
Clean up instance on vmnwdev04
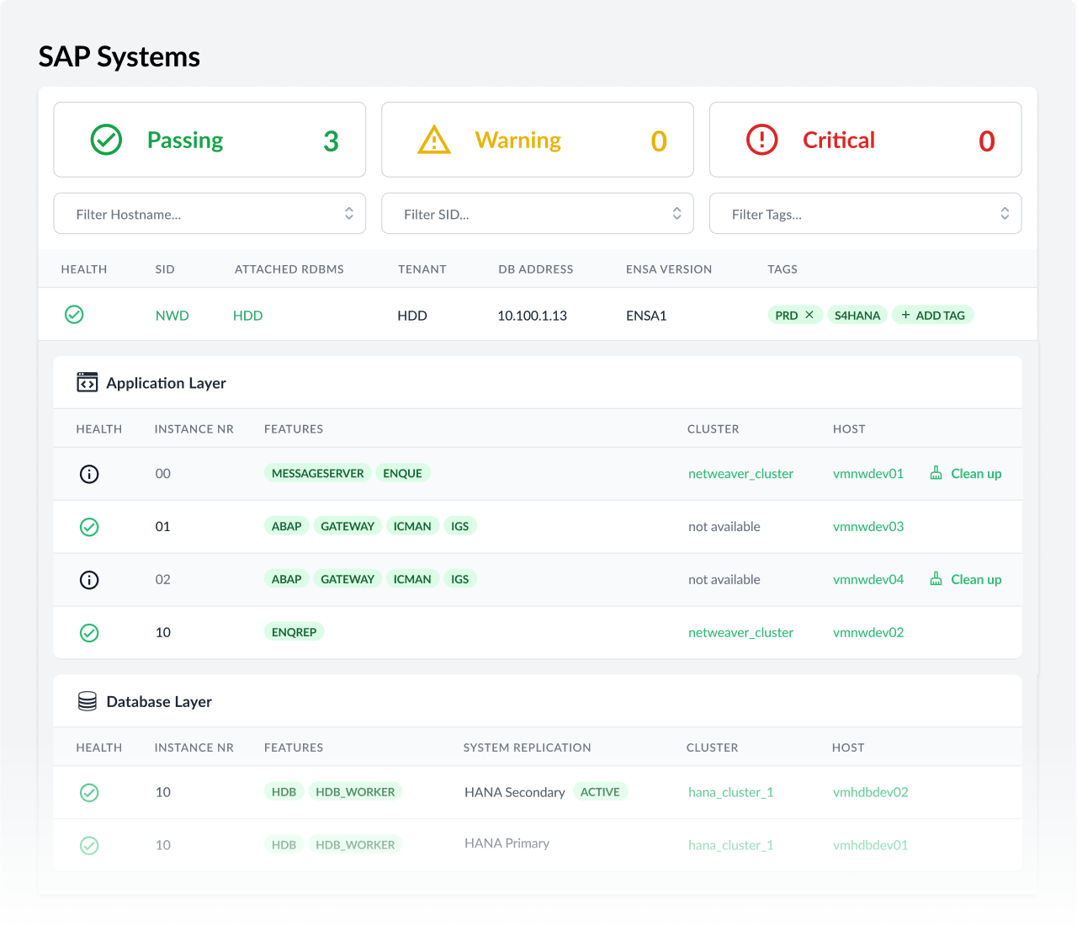click(966, 579)
